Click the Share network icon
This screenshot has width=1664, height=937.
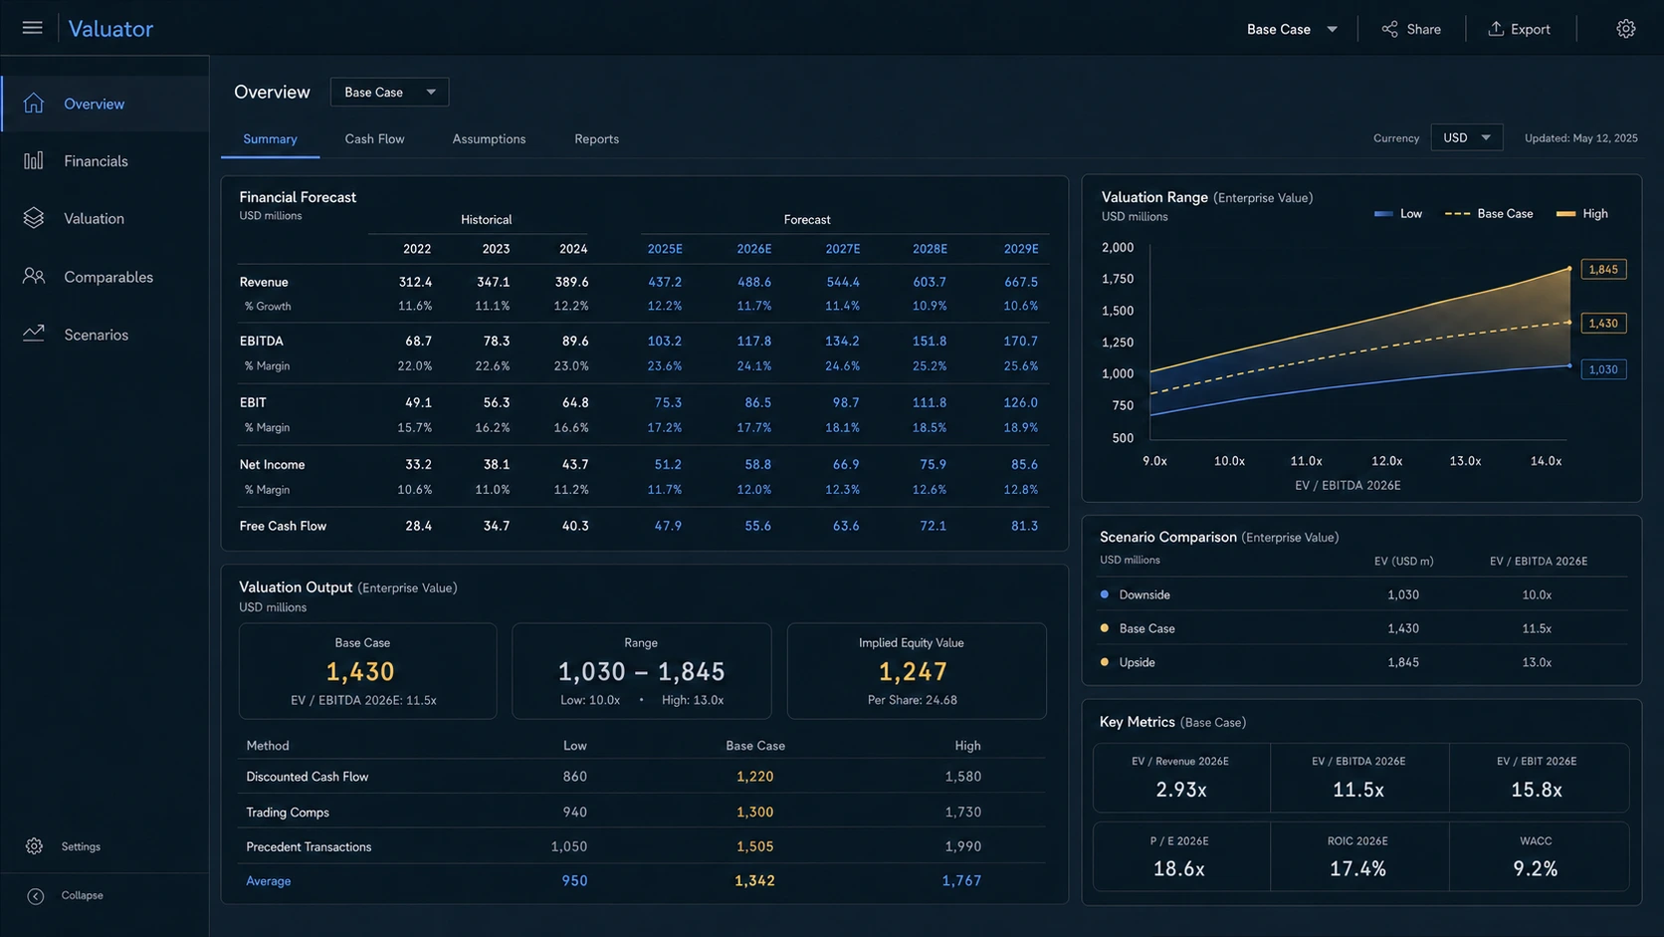point(1389,29)
